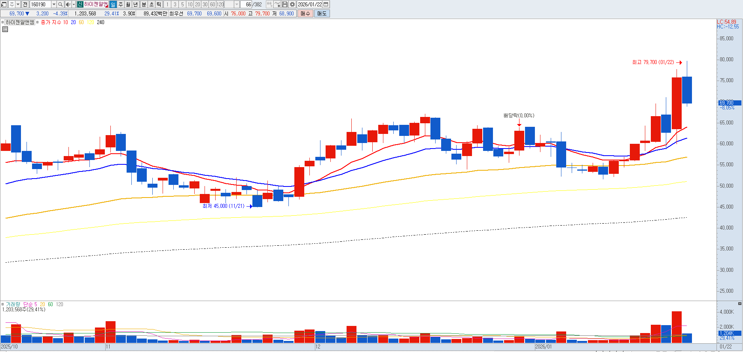Click the add indicator line icon
Image resolution: width=743 pixels, height=352 pixels.
[277, 4]
